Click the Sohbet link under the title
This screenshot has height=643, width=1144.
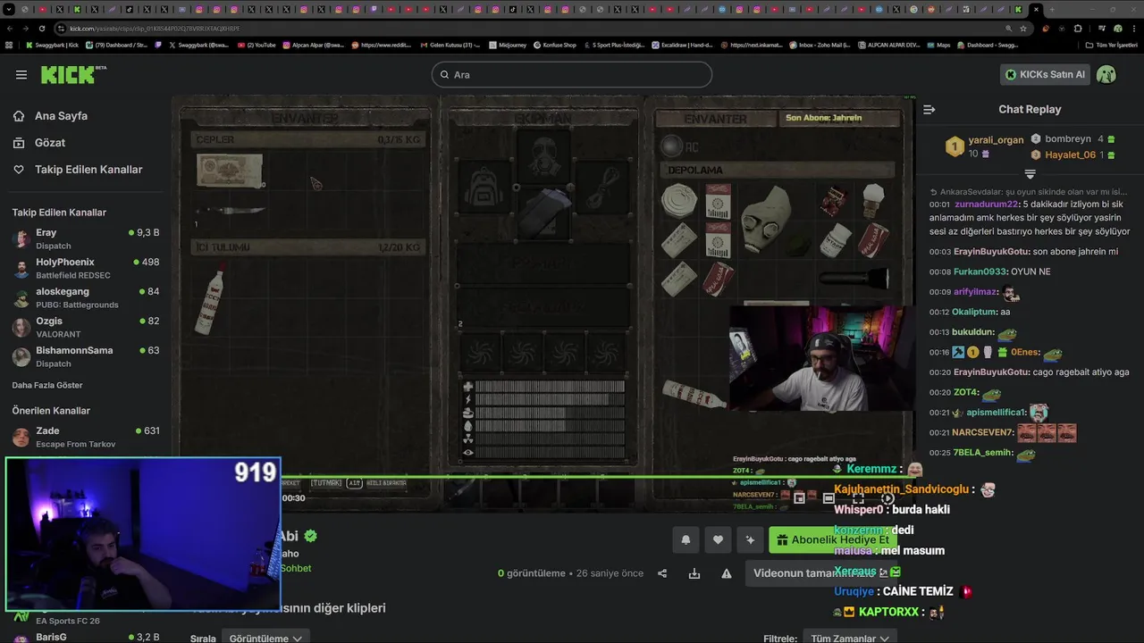[x=296, y=568]
